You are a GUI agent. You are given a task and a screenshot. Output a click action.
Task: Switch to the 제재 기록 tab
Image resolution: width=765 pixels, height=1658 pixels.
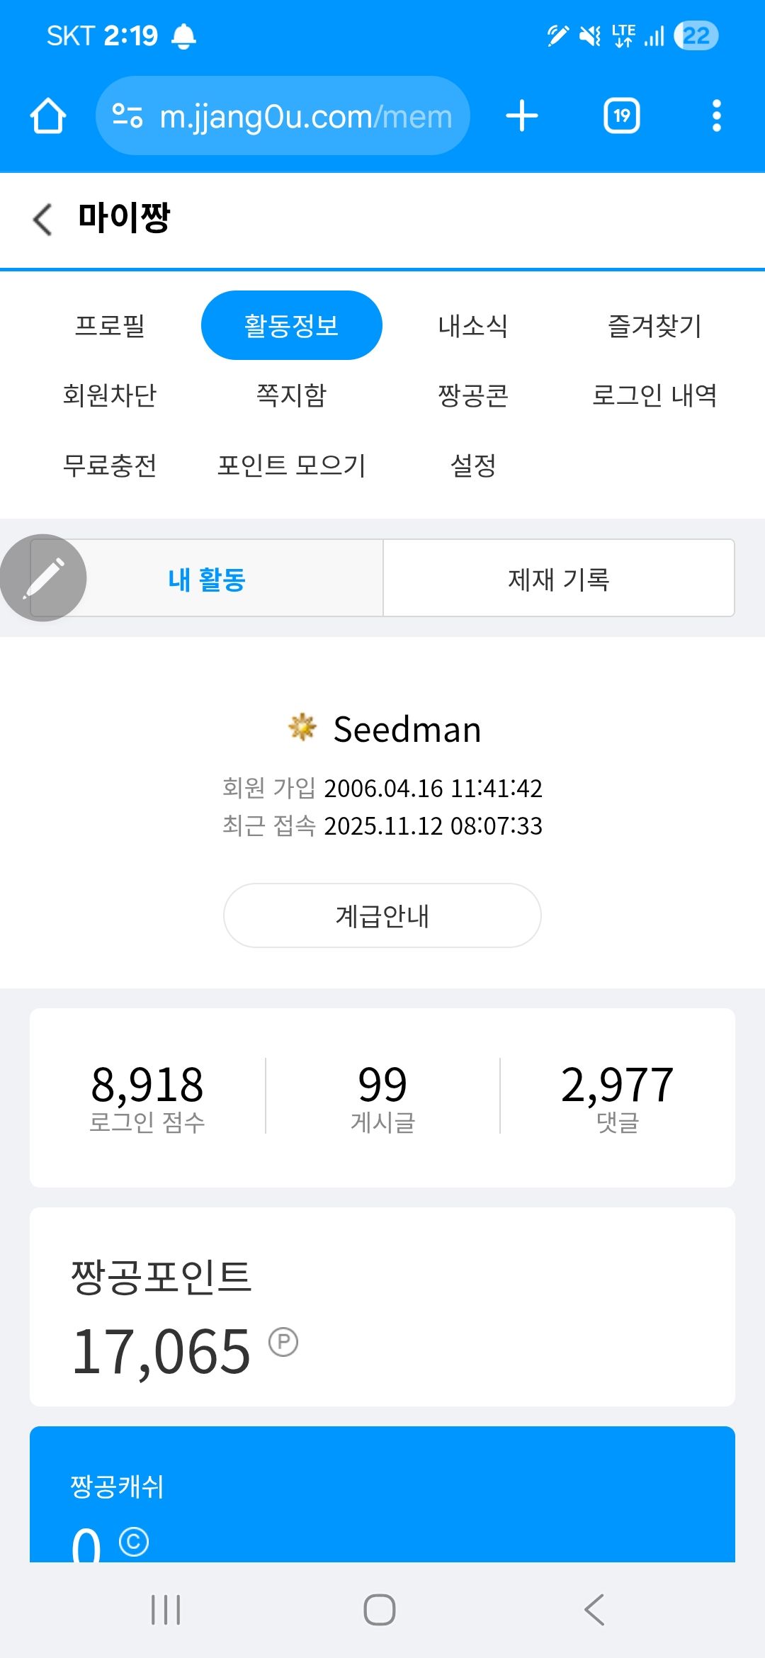pyautogui.click(x=558, y=579)
